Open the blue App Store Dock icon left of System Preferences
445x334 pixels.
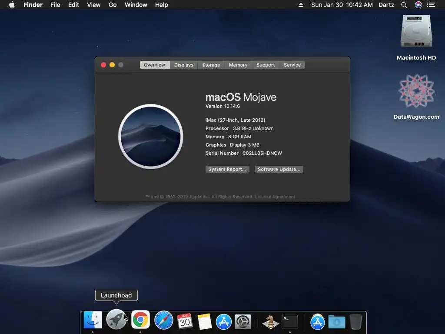coord(224,322)
